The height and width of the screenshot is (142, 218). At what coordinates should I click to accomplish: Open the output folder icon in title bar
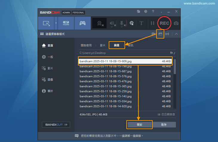coord(139,11)
